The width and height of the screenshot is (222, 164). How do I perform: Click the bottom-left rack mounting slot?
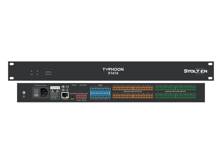(12, 78)
